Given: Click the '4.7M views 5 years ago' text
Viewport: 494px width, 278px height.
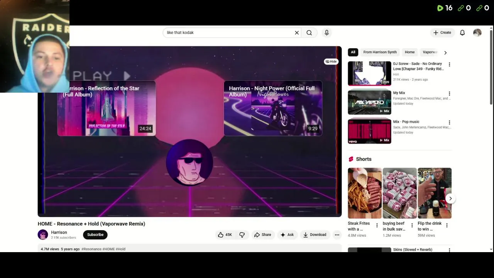Looking at the screenshot, I should click(x=60, y=249).
